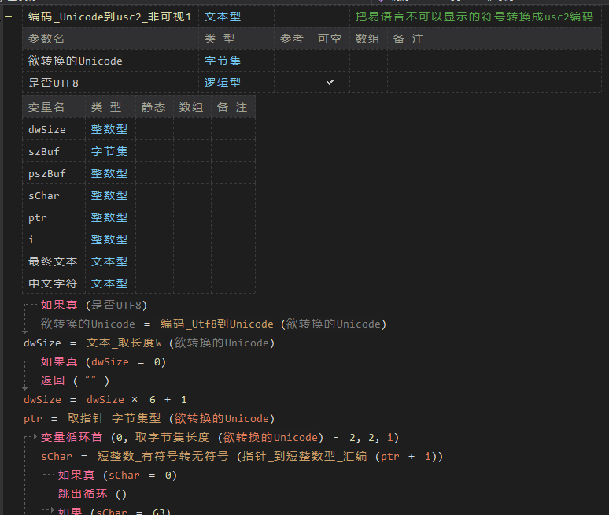Click the 可空 column header
Viewport: 609px width, 515px height.
pyautogui.click(x=330, y=39)
